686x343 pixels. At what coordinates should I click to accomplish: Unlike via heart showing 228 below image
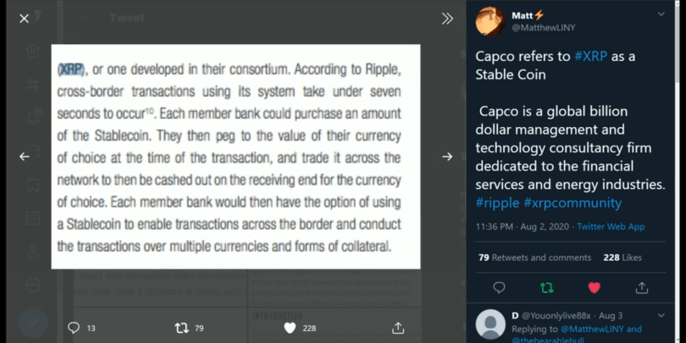(x=290, y=328)
